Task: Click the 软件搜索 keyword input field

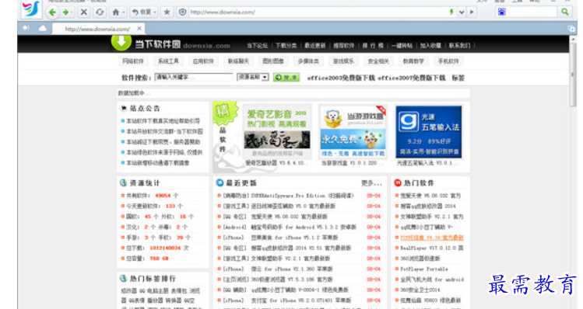Action: coord(193,77)
